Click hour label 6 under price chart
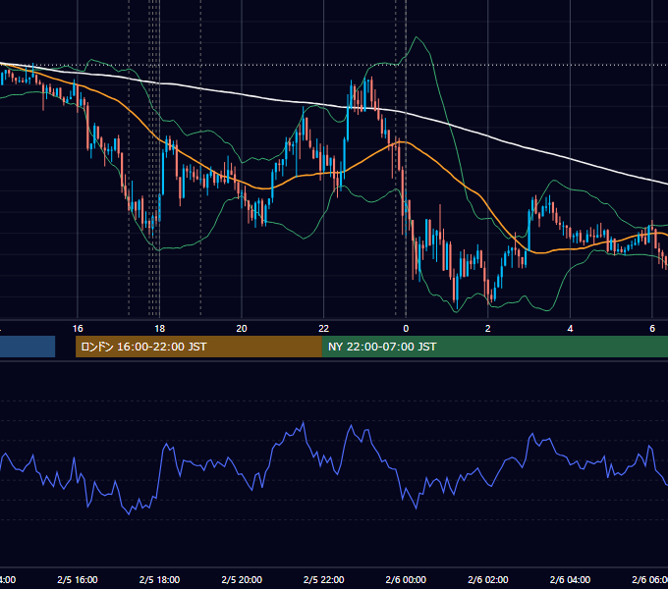Screen dimensions: 668x589 (x=652, y=329)
